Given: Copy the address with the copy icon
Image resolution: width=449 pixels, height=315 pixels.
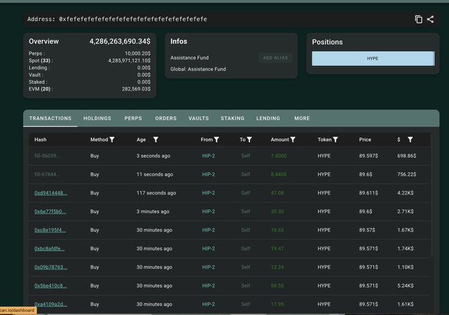Looking at the screenshot, I should click(419, 19).
